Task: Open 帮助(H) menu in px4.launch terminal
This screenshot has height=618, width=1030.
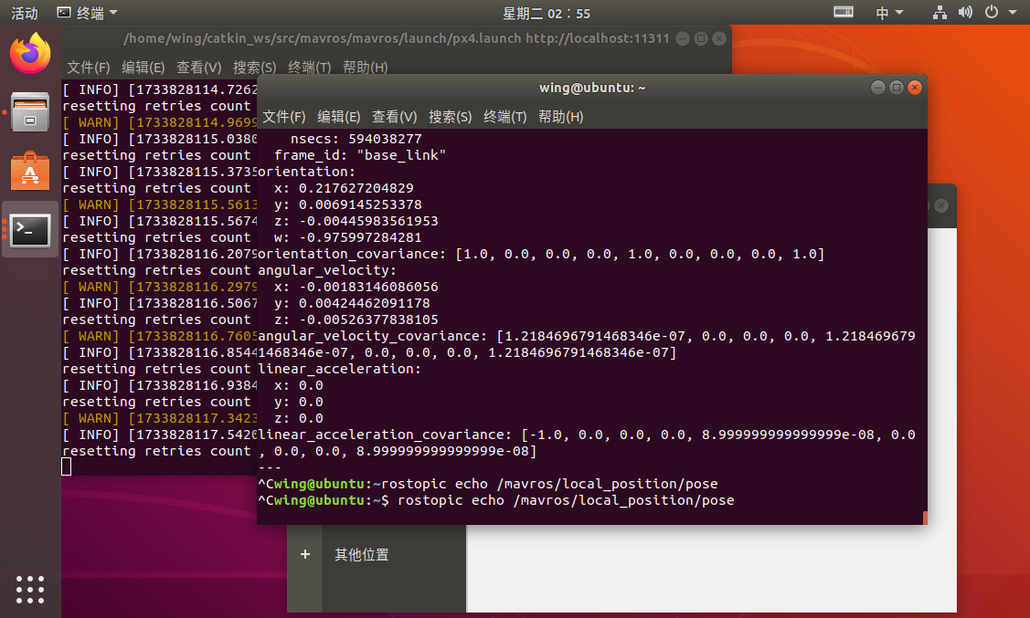Action: click(x=366, y=67)
